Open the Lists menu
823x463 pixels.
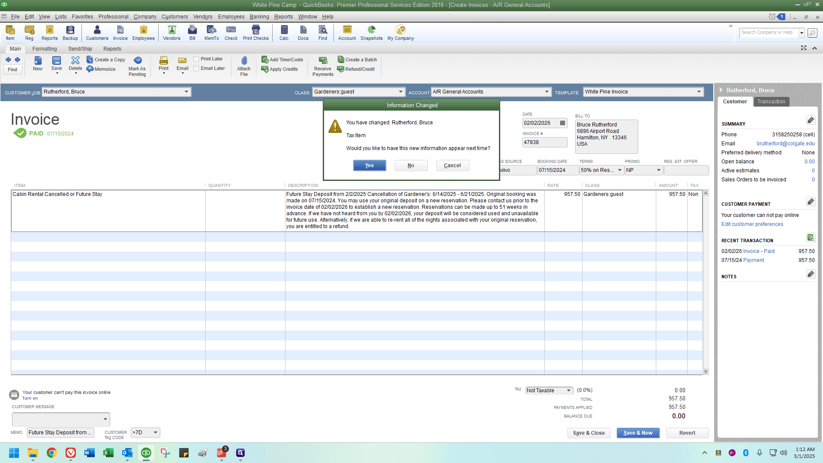pos(61,17)
